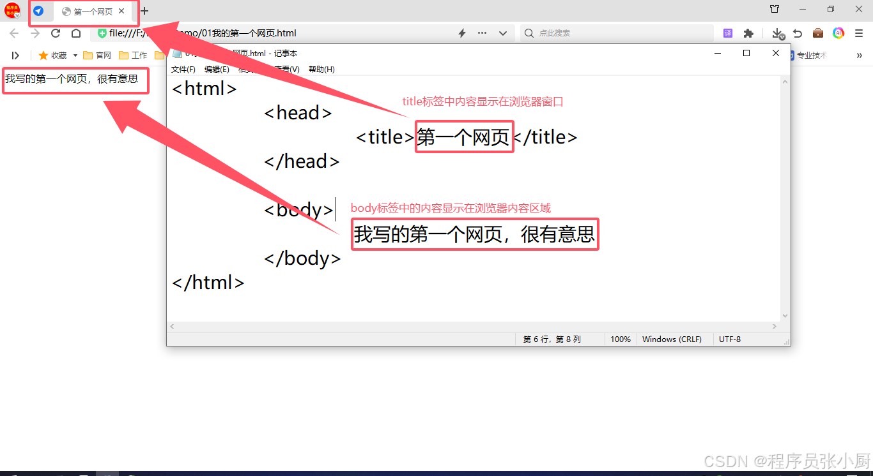873x476 pixels.
Task: Open the purple translate extension
Action: point(728,33)
